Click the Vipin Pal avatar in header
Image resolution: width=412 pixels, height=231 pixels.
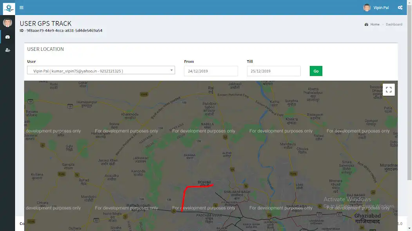pos(367,7)
